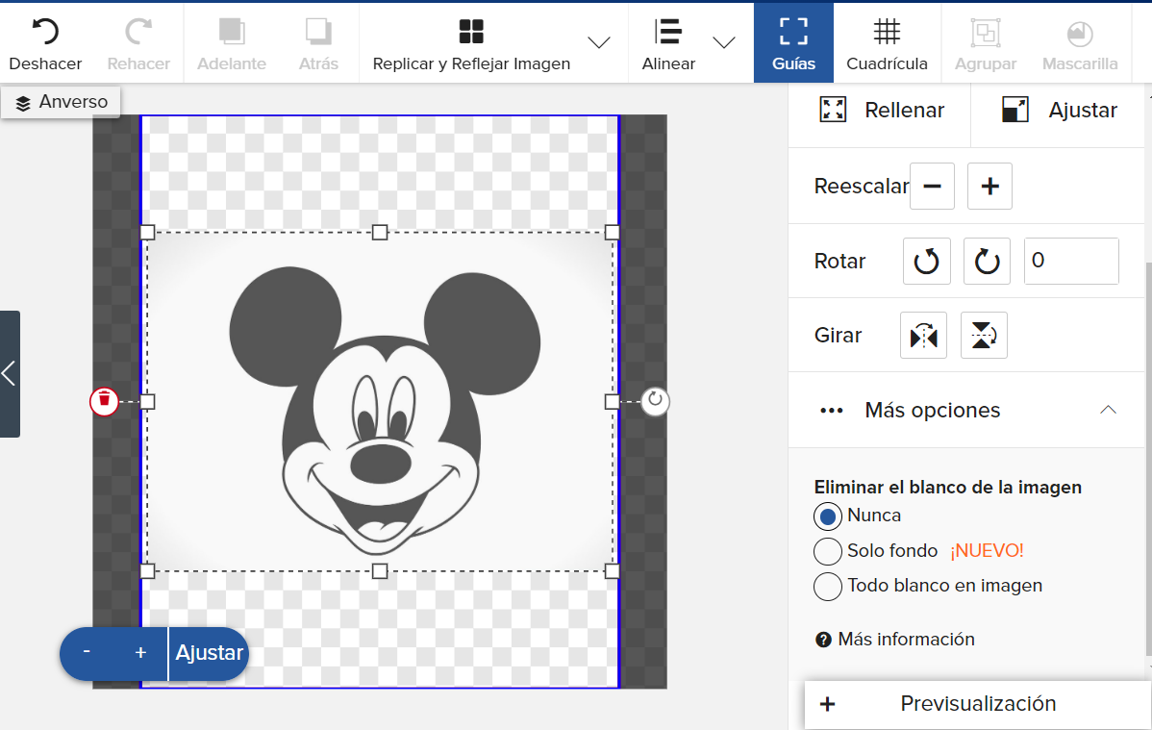The height and width of the screenshot is (730, 1152).
Task: Open the Alinear dropdown arrow
Action: tap(724, 42)
